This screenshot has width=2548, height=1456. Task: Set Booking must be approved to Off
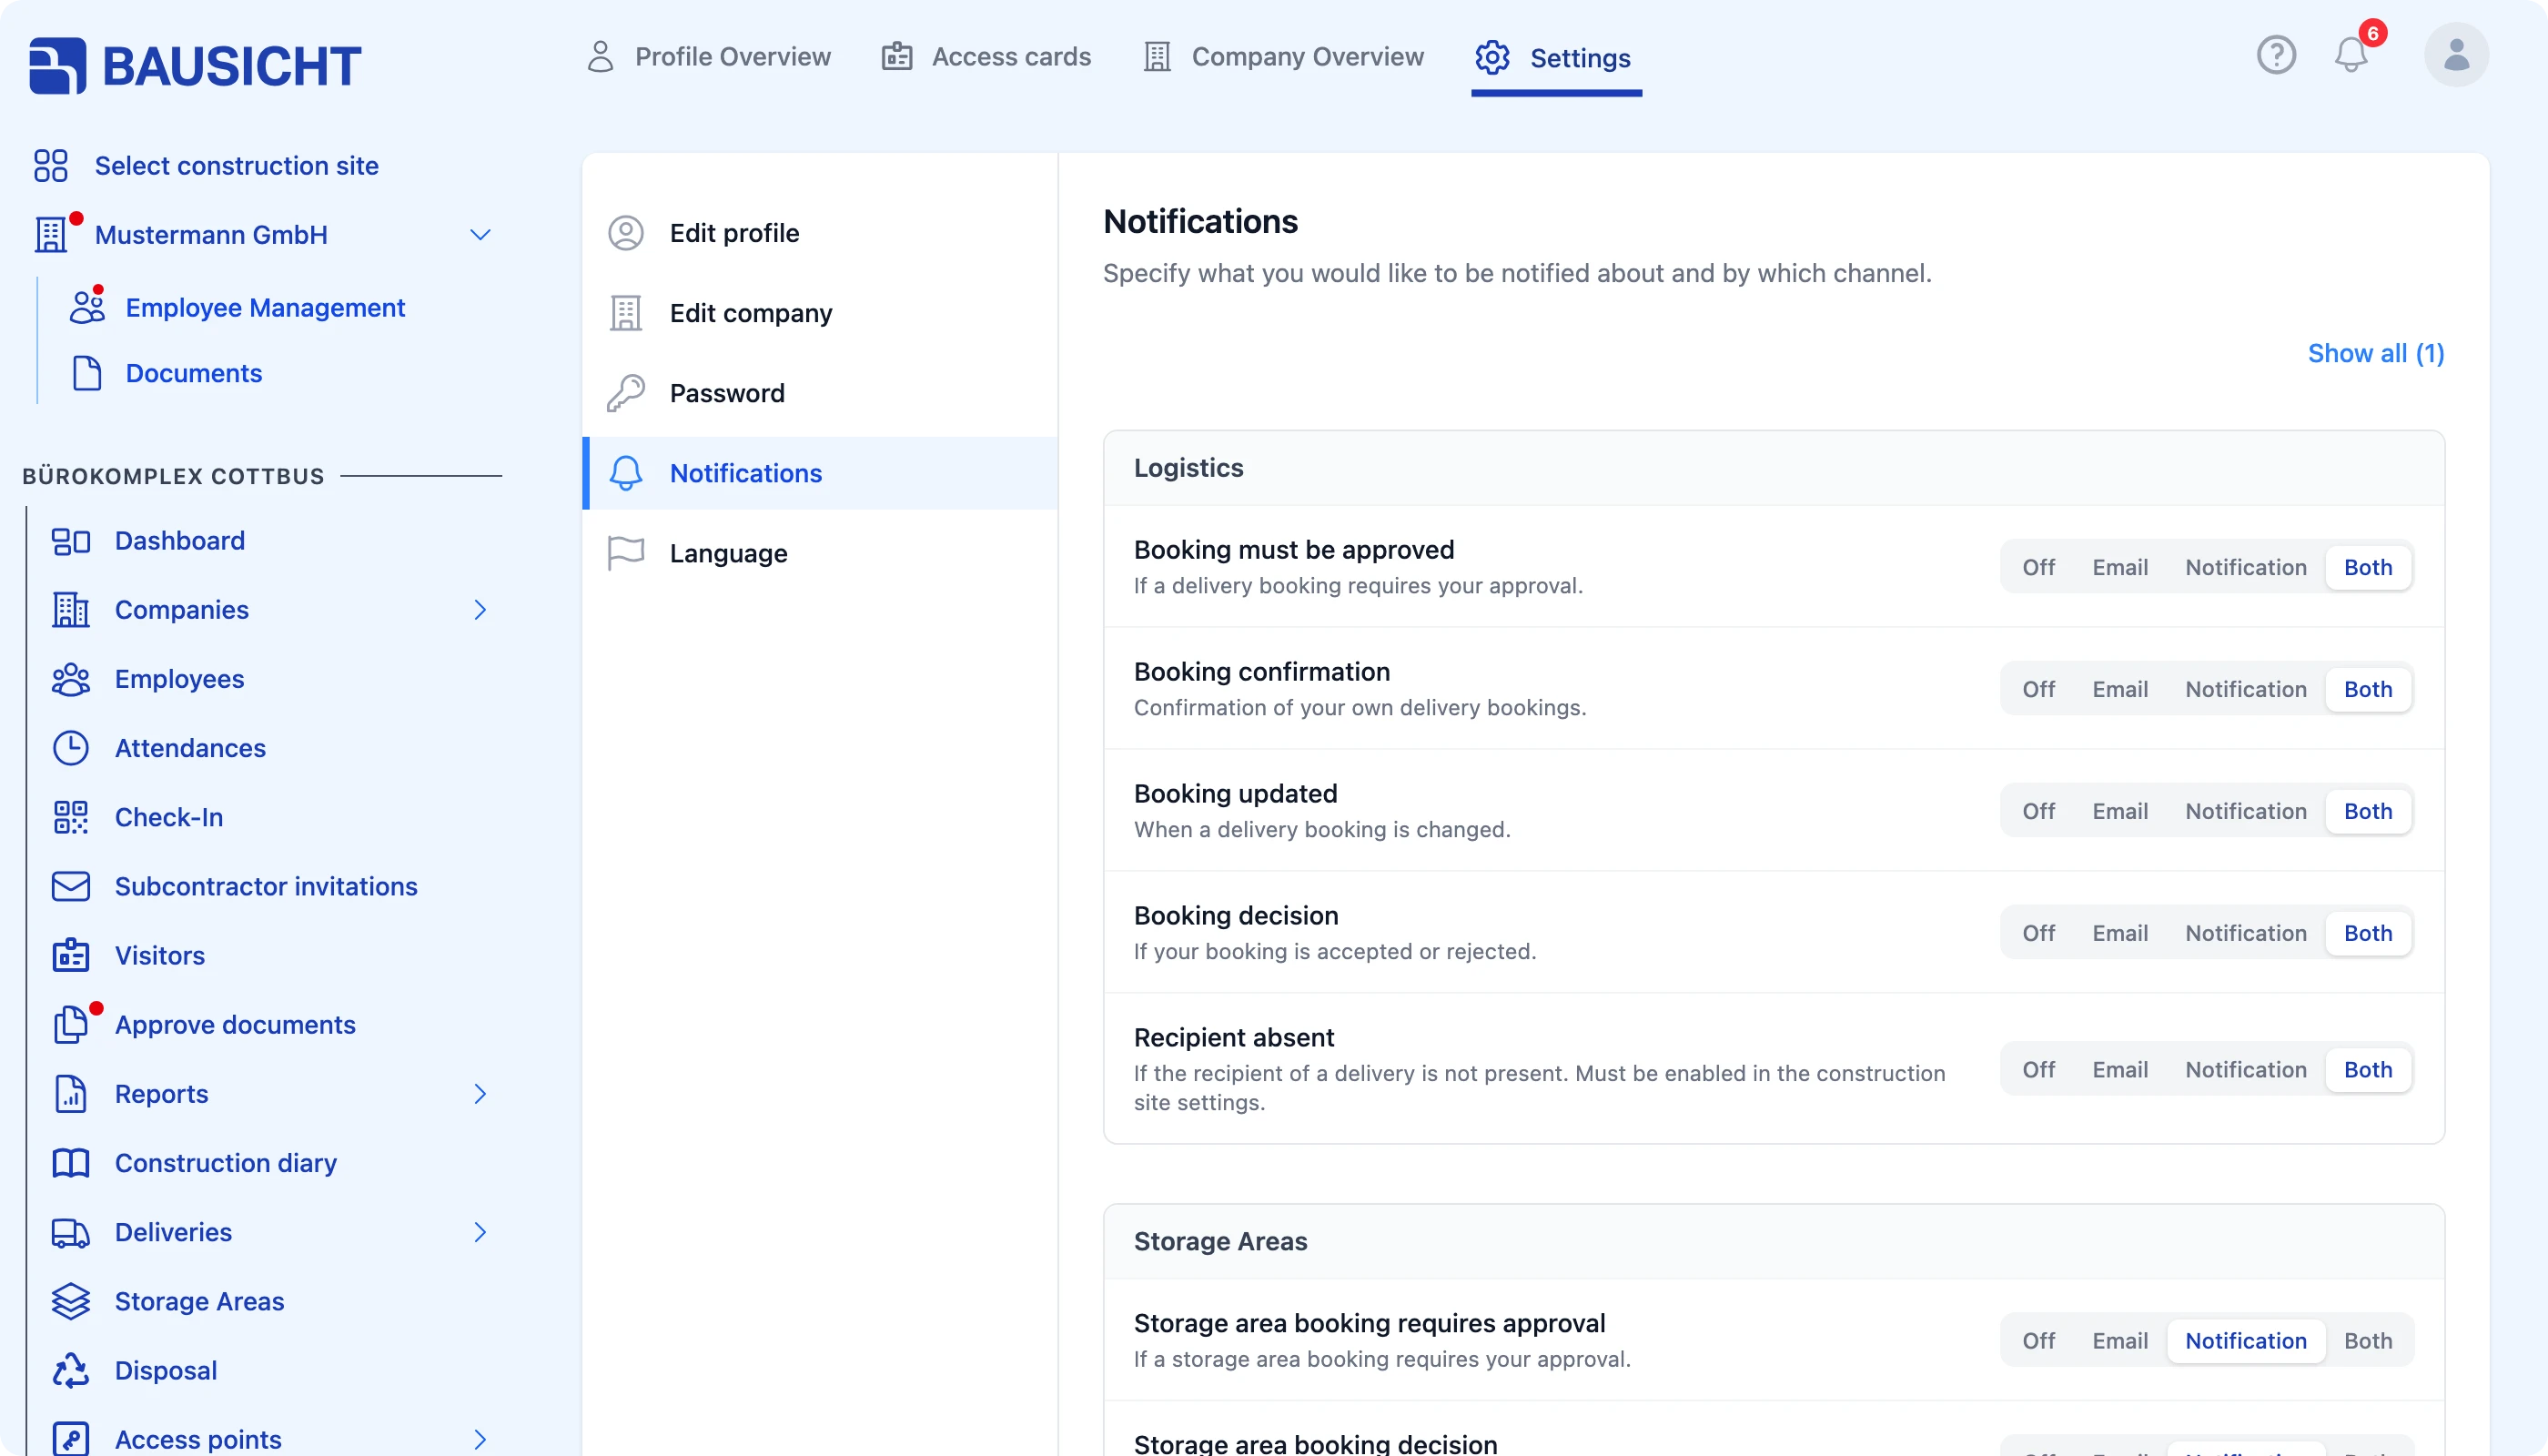(x=2038, y=567)
